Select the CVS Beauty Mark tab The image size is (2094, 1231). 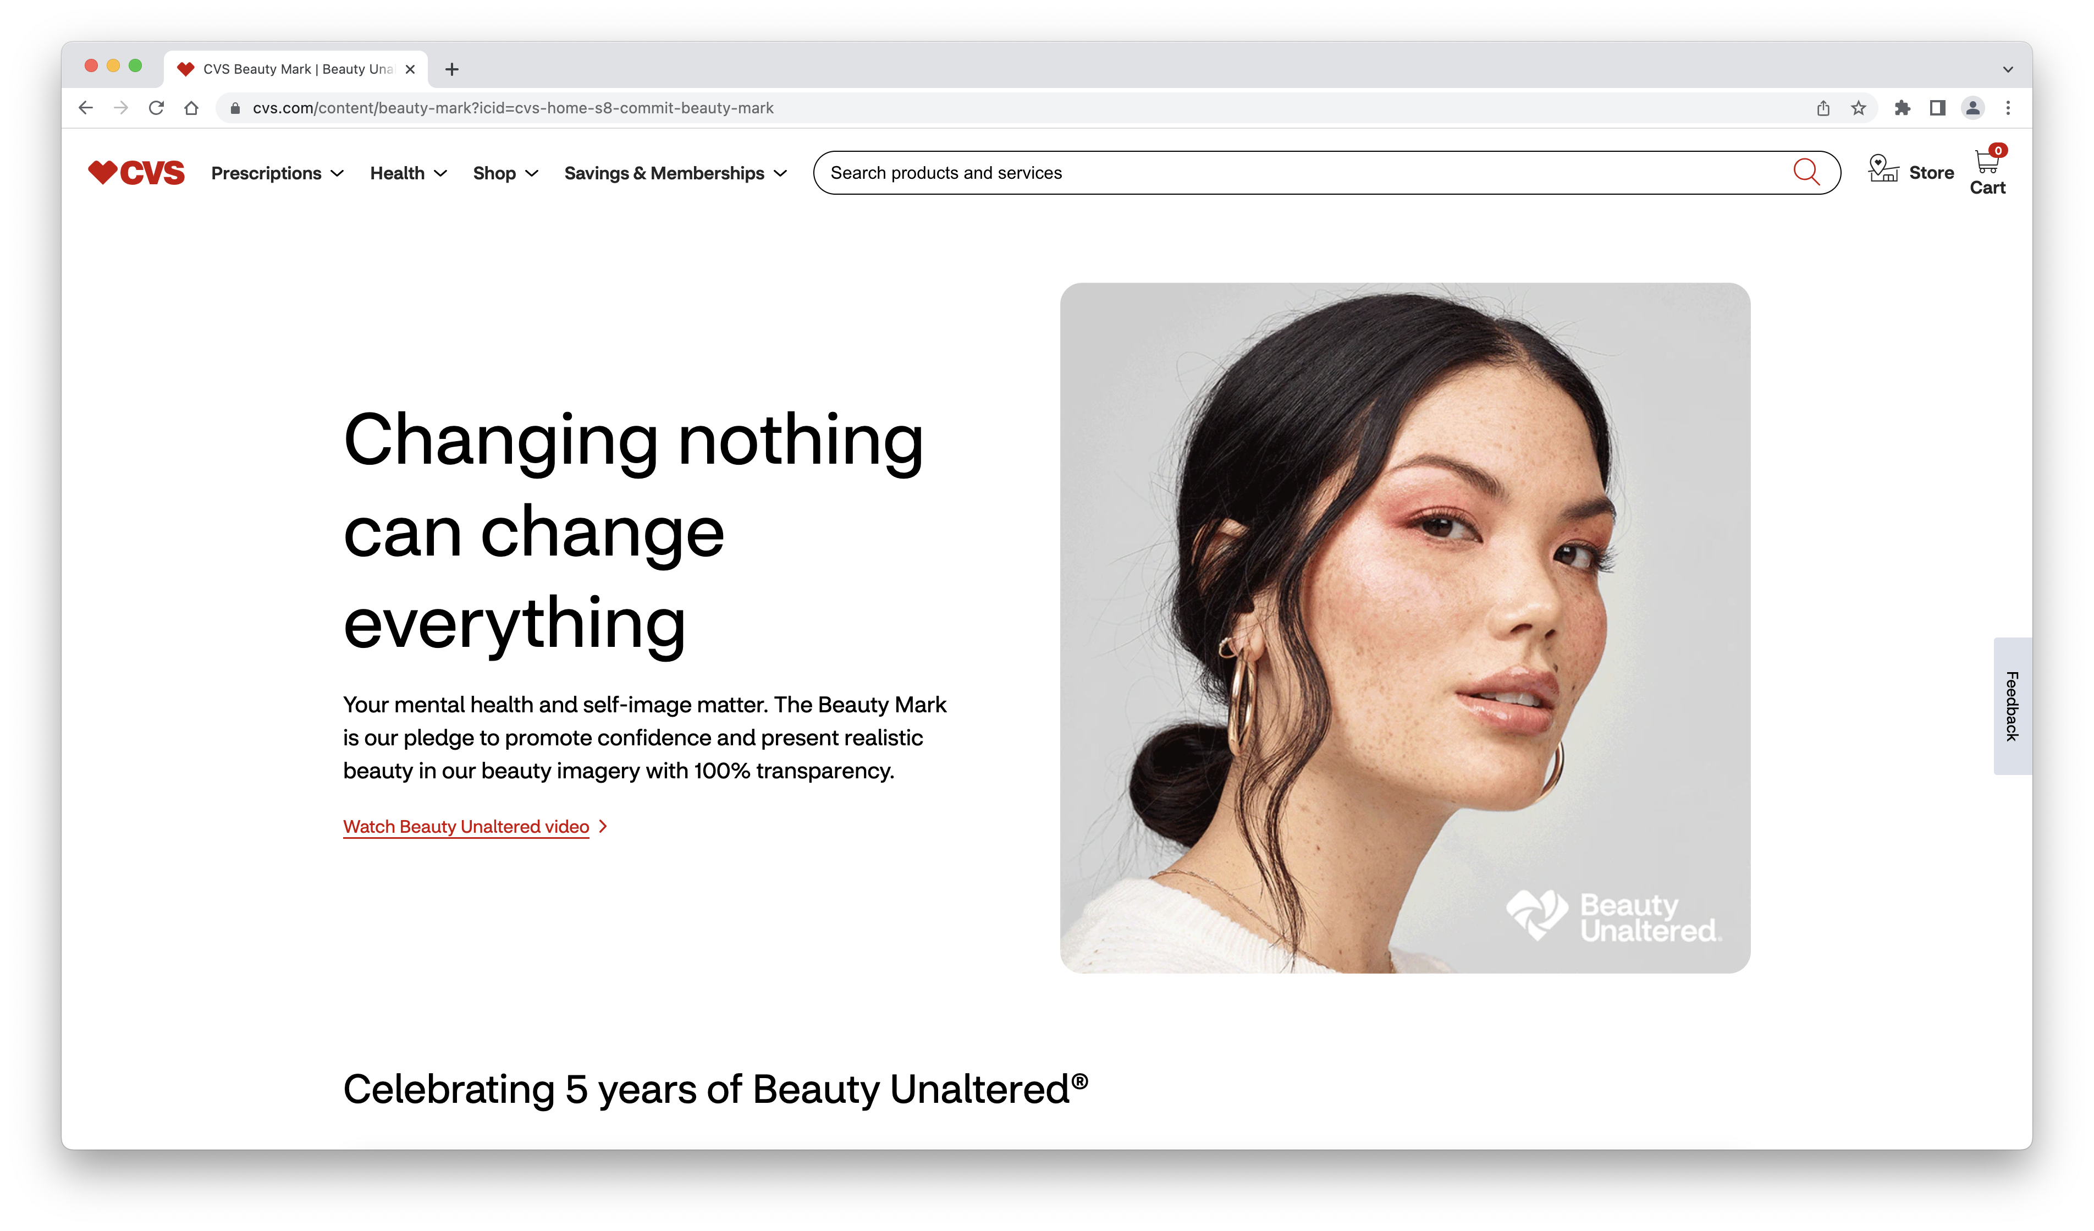pyautogui.click(x=296, y=69)
